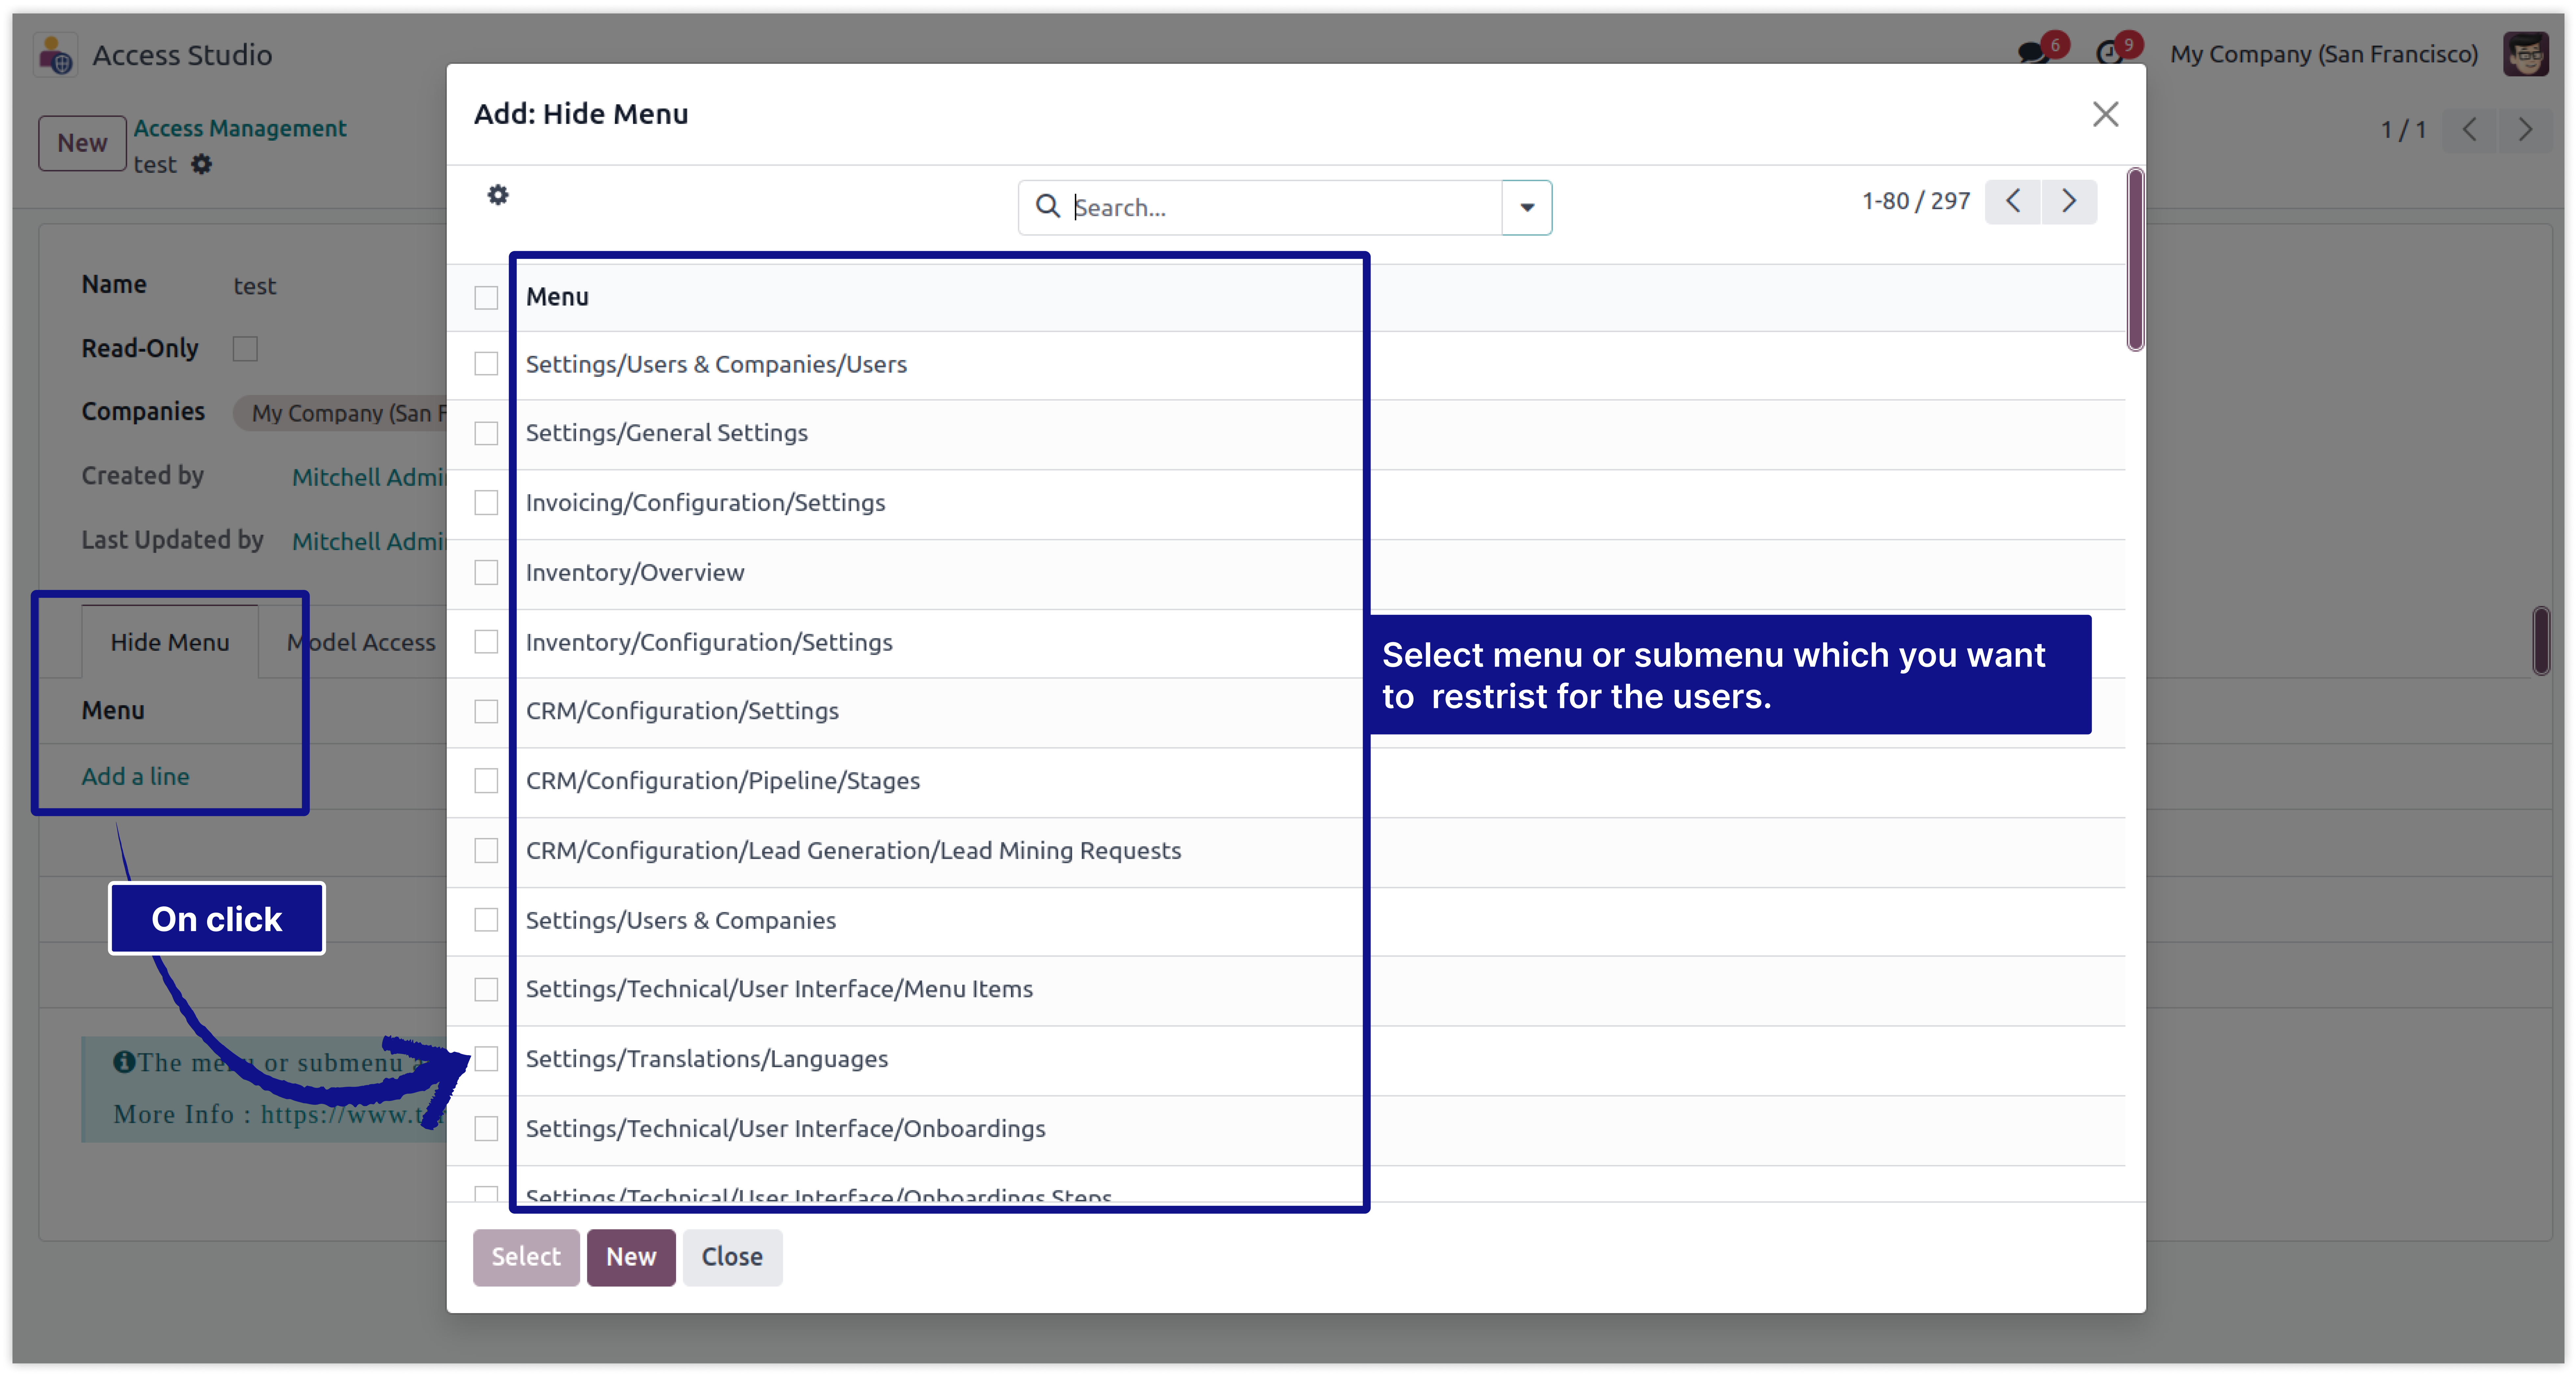Click the My Company (San Francisco) company tag
The height and width of the screenshot is (1374, 2576).
(340, 413)
